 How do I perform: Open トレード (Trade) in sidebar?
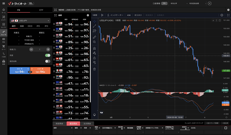[4, 33]
